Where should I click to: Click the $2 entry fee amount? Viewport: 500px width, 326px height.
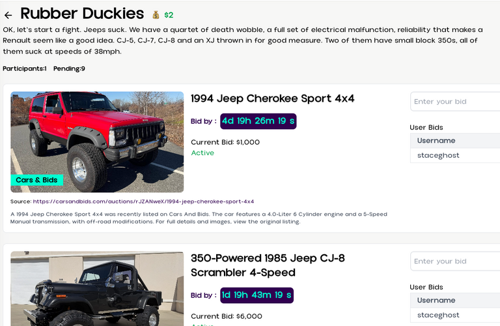tap(169, 15)
